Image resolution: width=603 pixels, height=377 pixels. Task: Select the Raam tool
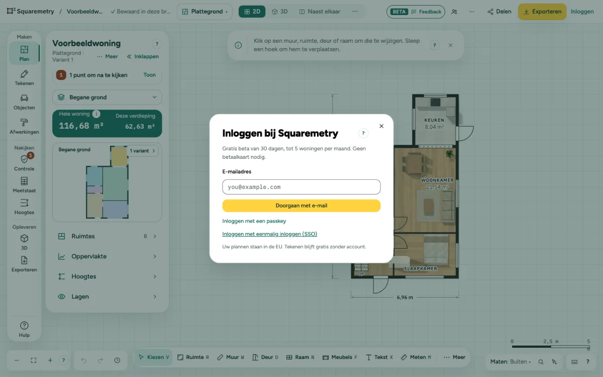point(300,357)
